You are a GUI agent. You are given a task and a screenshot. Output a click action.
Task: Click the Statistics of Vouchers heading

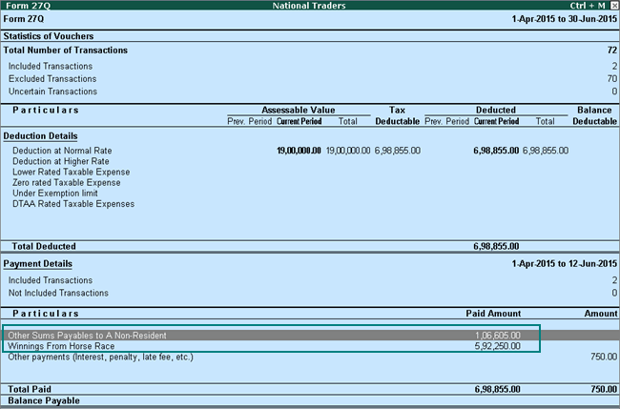(x=49, y=36)
